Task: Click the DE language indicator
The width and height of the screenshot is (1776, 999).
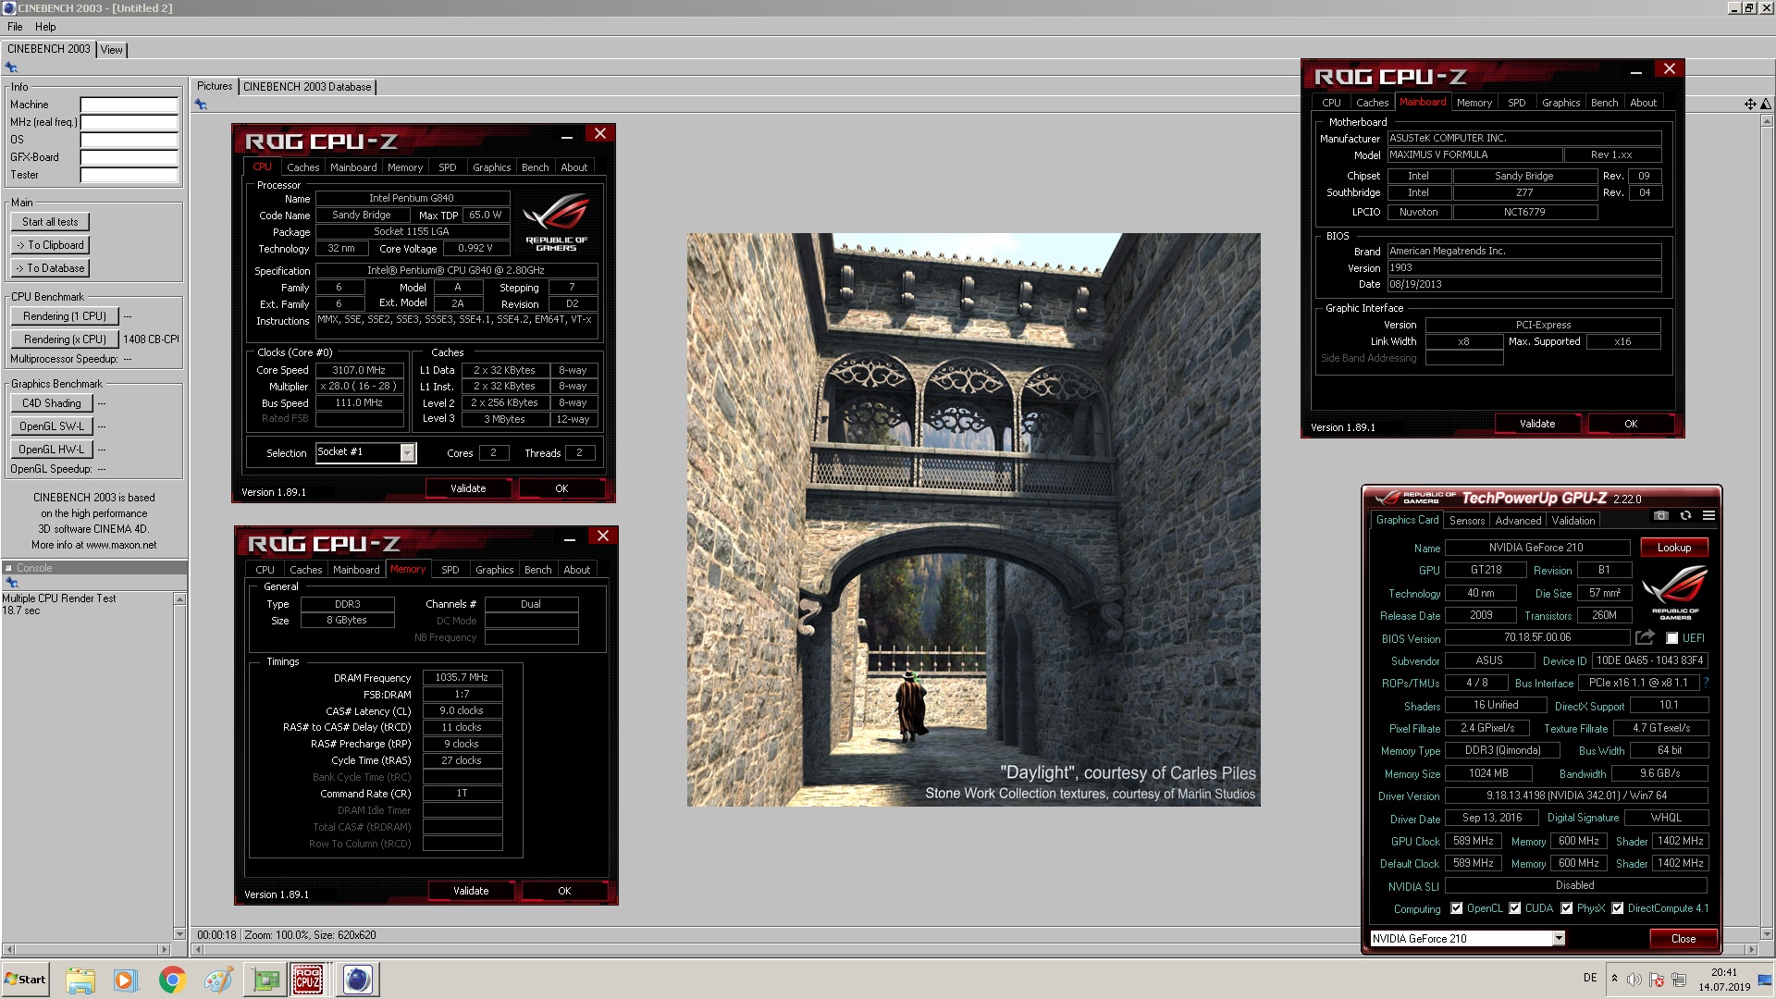Action: pyautogui.click(x=1590, y=978)
